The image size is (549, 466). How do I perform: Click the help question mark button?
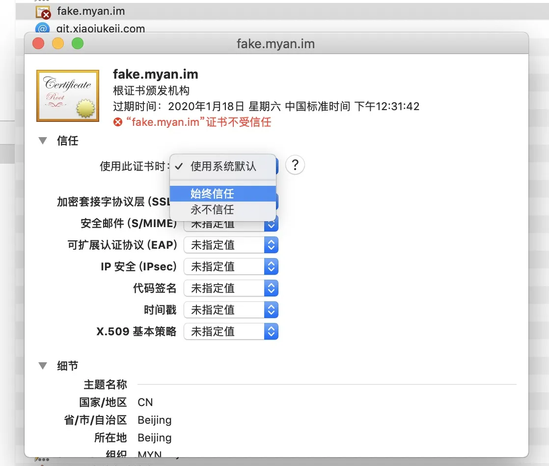coord(295,166)
